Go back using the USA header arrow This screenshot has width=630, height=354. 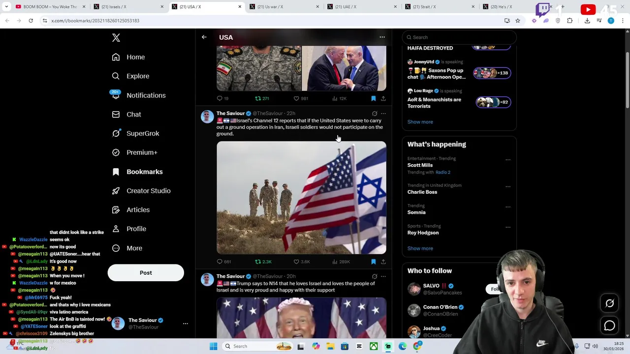click(204, 37)
